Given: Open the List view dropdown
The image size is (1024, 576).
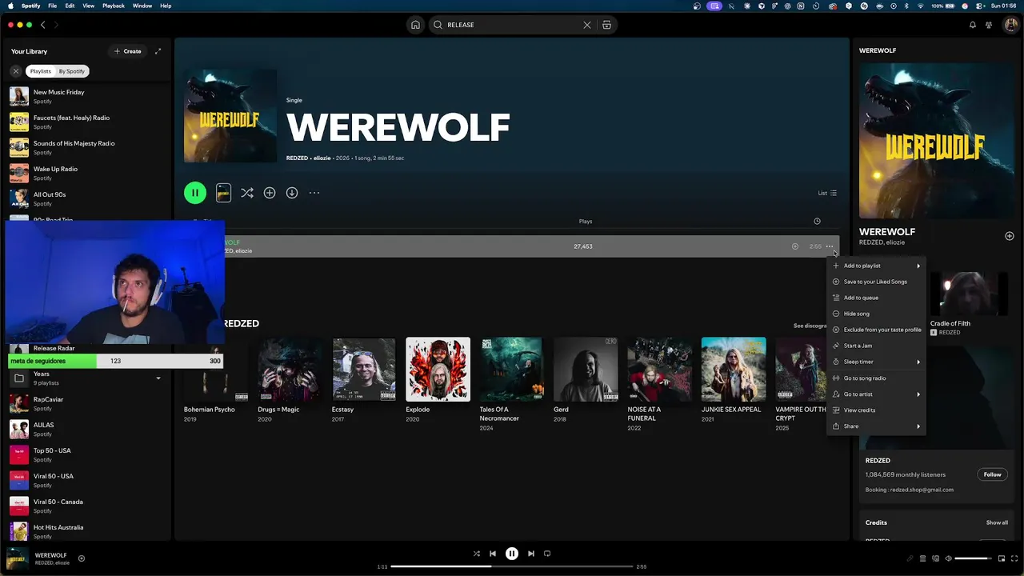Looking at the screenshot, I should click(827, 193).
